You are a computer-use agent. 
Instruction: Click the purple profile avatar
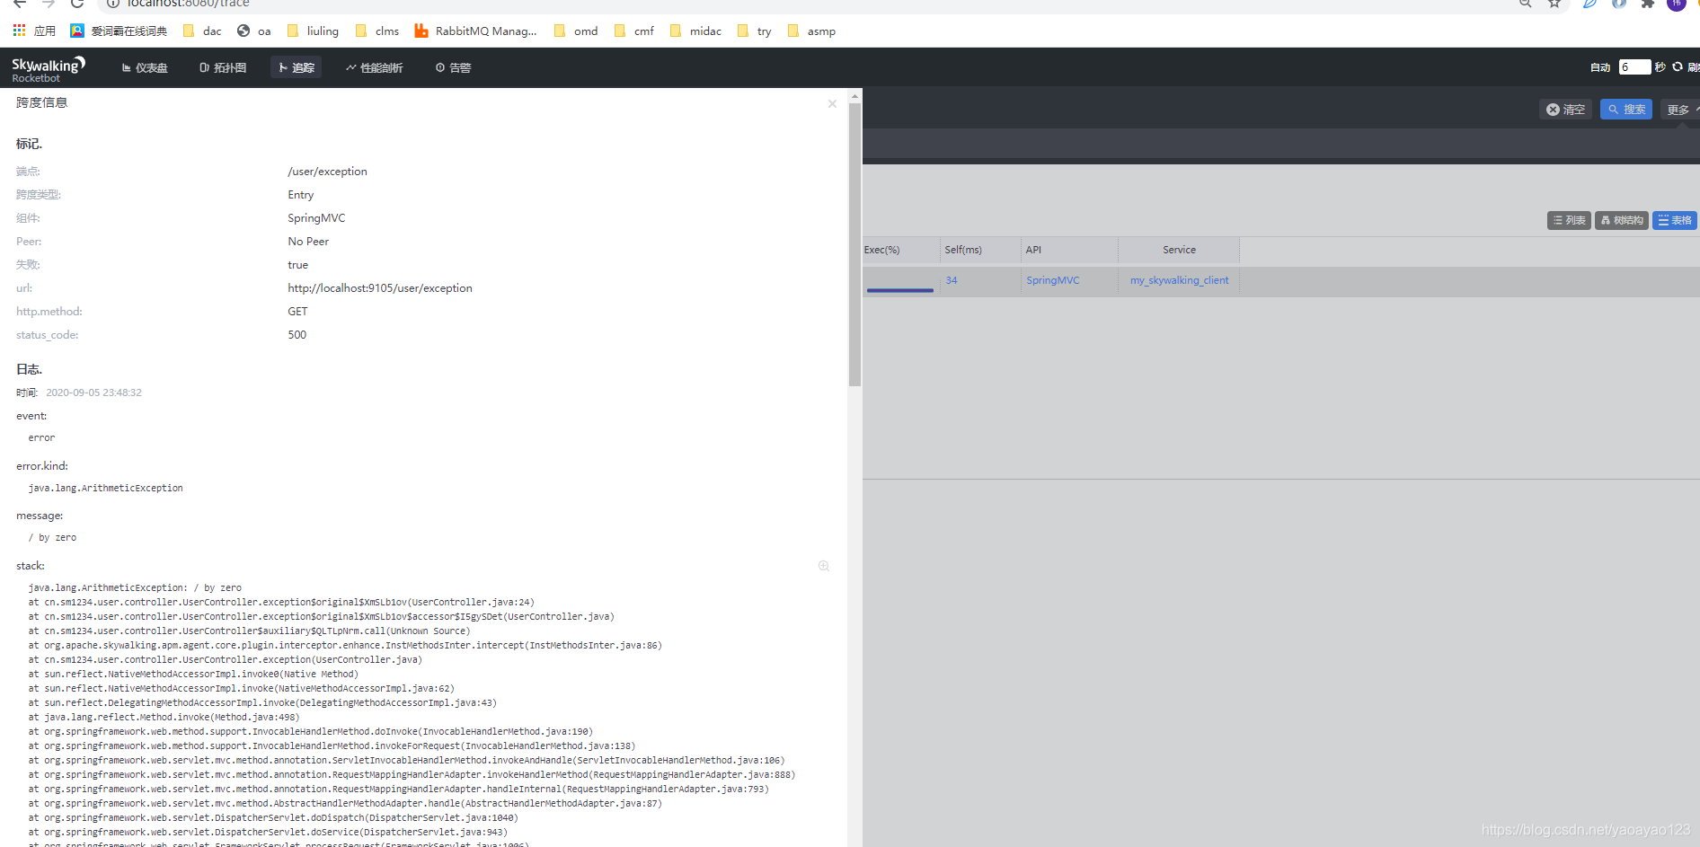1677,4
